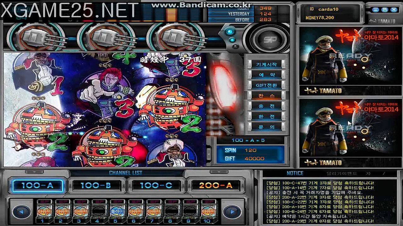Screen dimensions: 403x226
Task: Click the GIFT전환 button
Action: coord(266,85)
